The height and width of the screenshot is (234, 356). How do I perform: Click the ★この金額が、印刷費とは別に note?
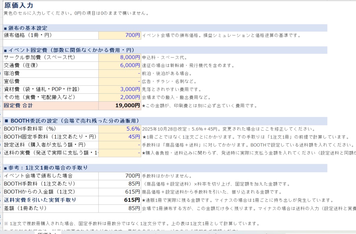[200, 106]
